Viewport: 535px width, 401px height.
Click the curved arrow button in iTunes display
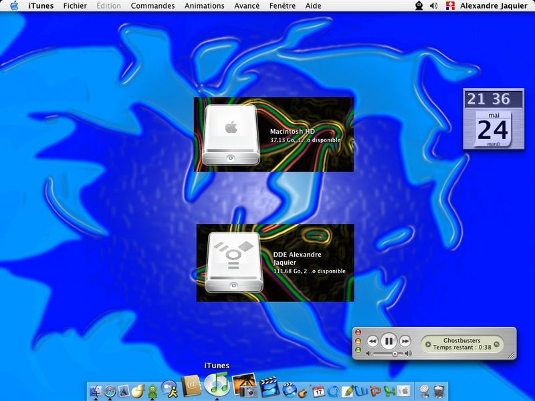pyautogui.click(x=497, y=344)
